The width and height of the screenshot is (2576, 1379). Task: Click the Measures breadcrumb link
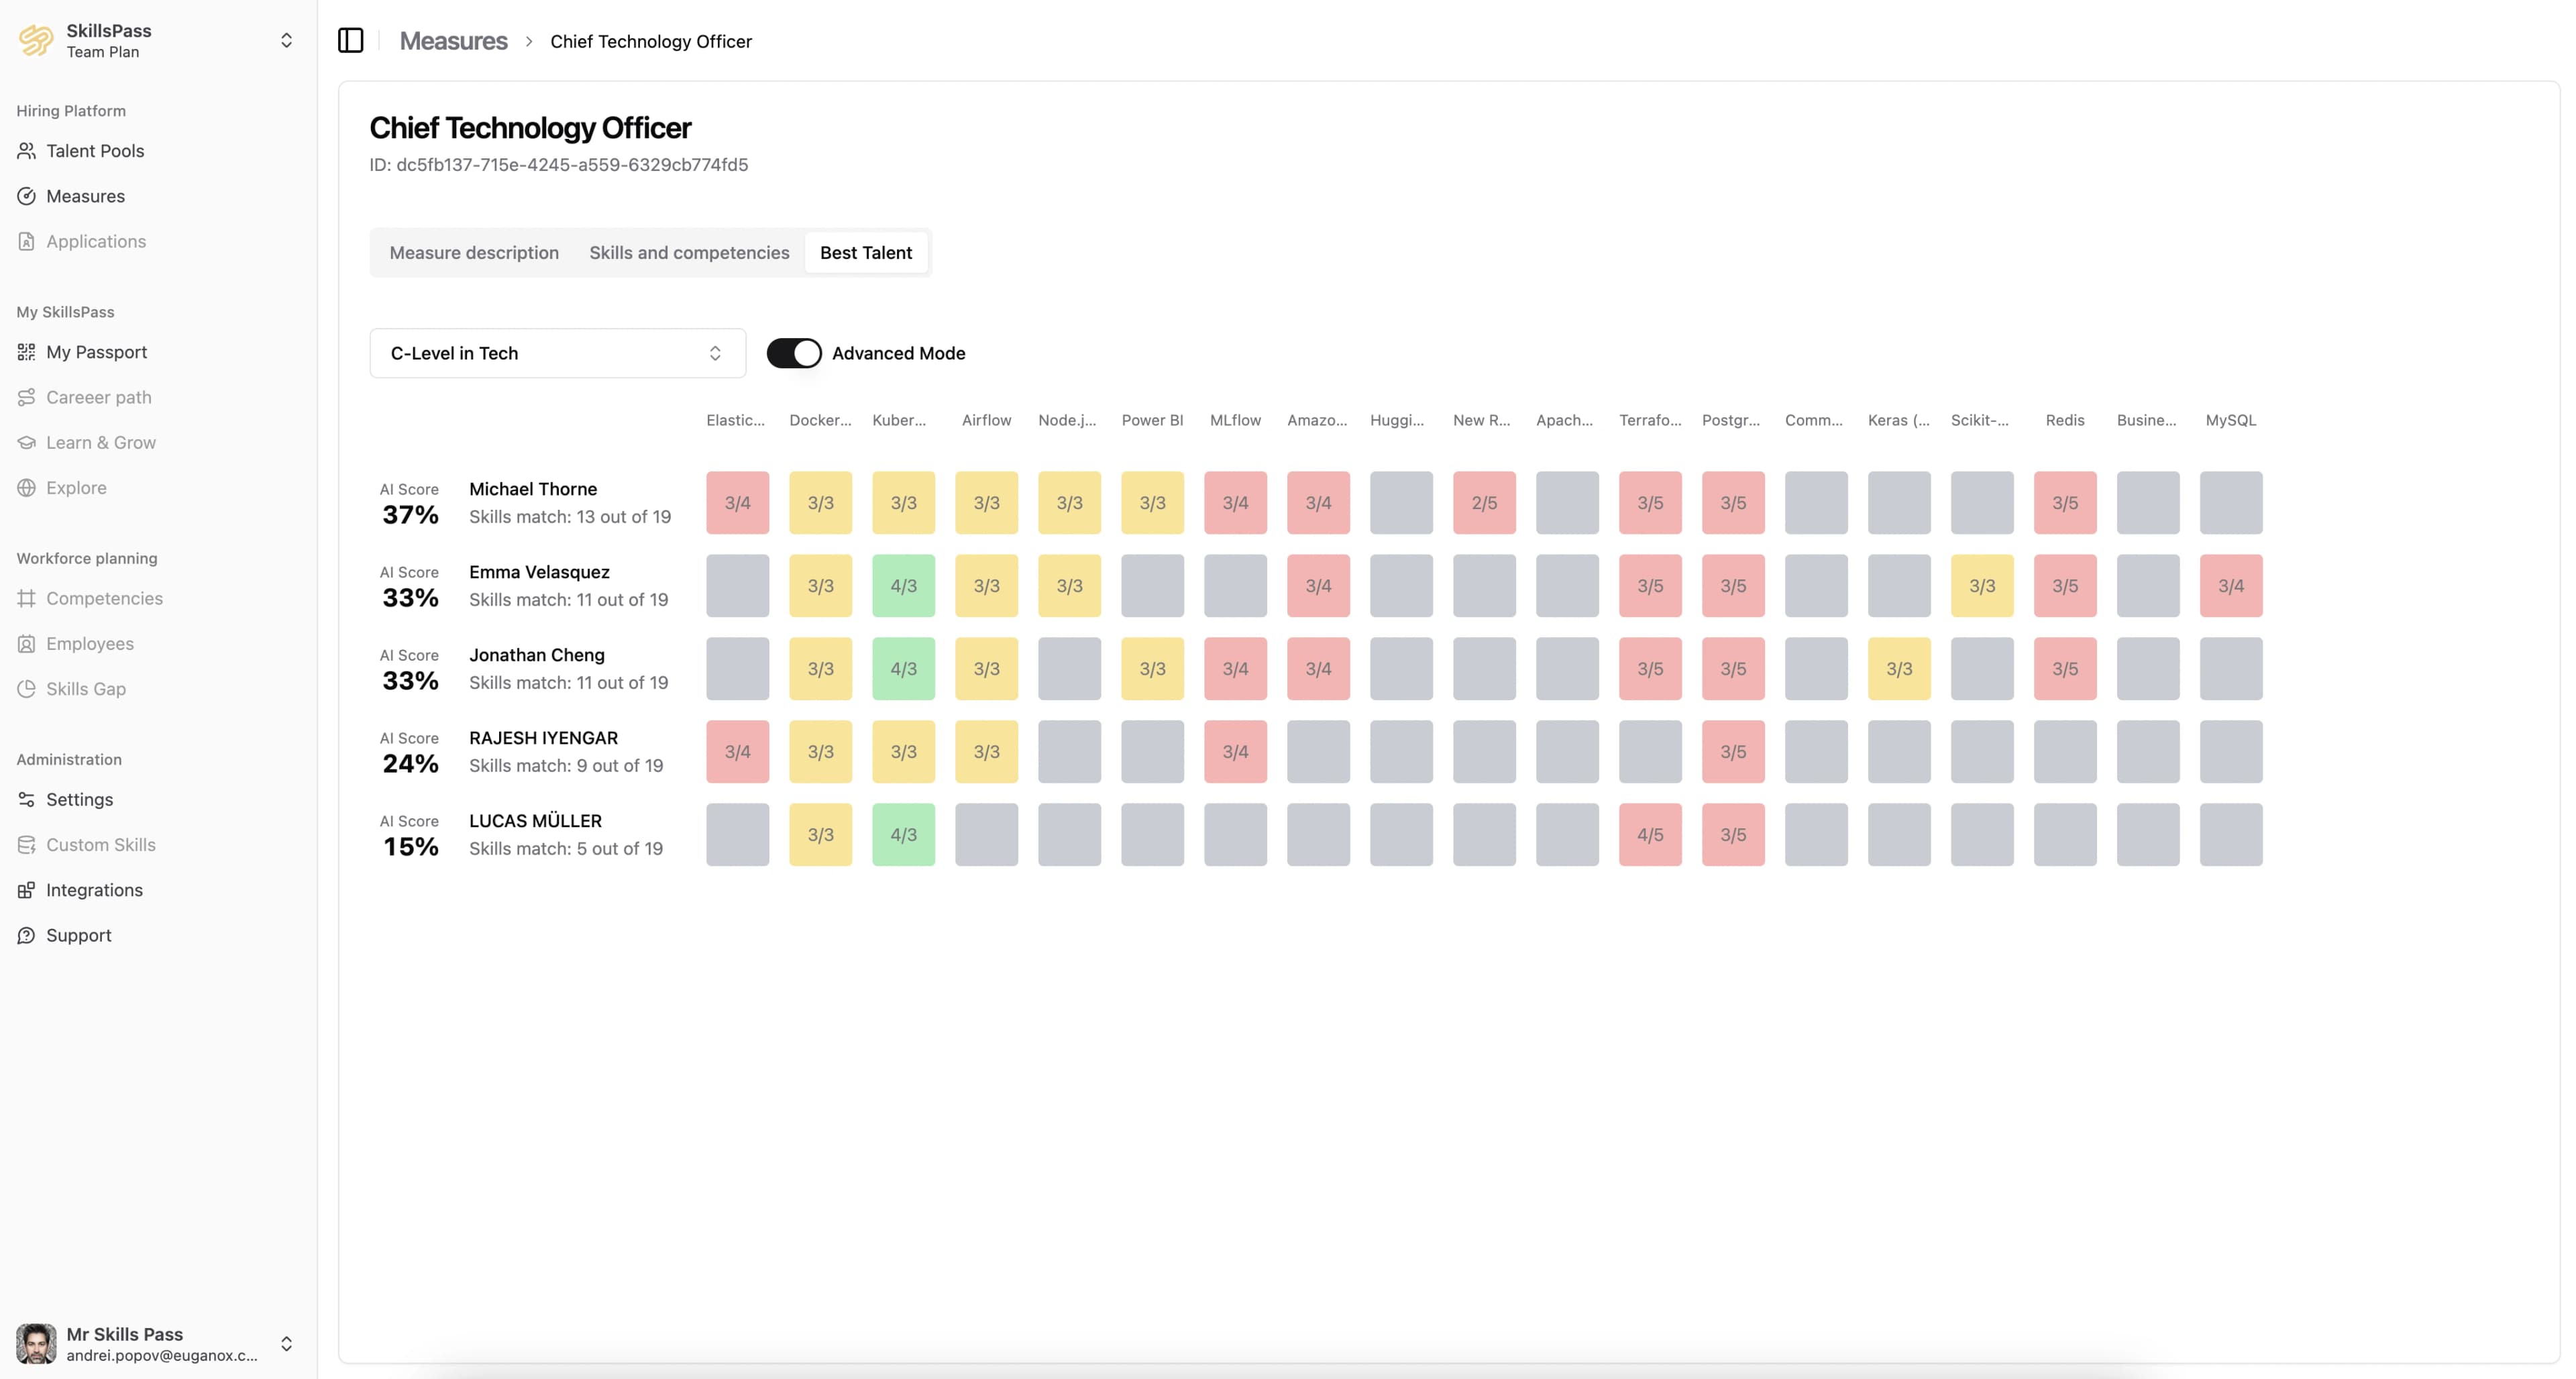pos(453,41)
